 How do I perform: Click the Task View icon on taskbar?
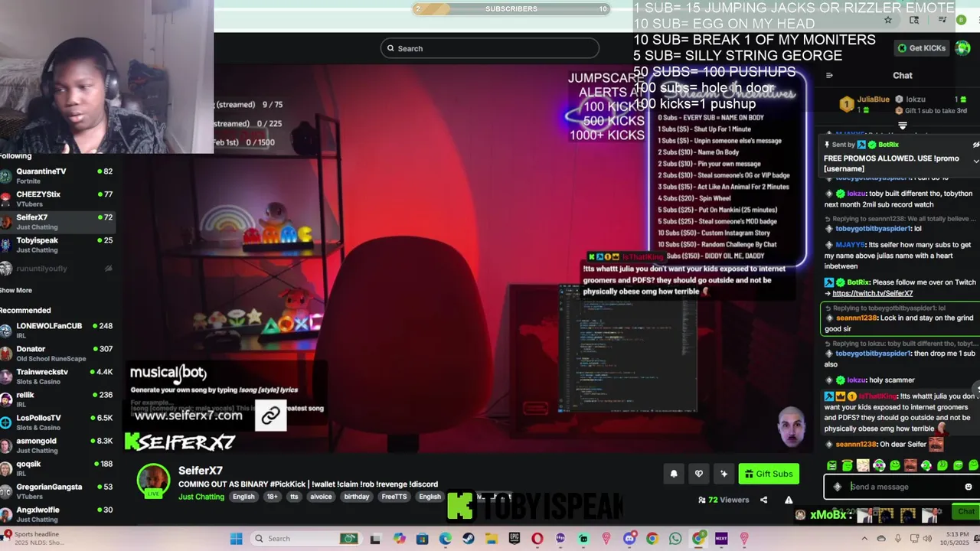(x=375, y=539)
